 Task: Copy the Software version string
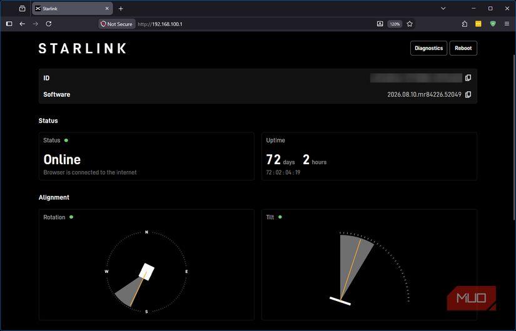tap(468, 95)
